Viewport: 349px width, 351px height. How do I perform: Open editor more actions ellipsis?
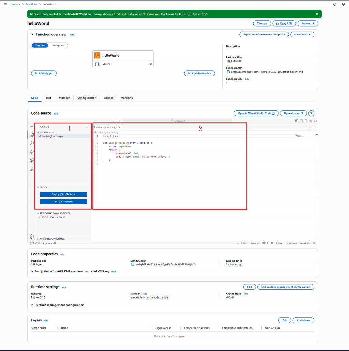[314, 127]
